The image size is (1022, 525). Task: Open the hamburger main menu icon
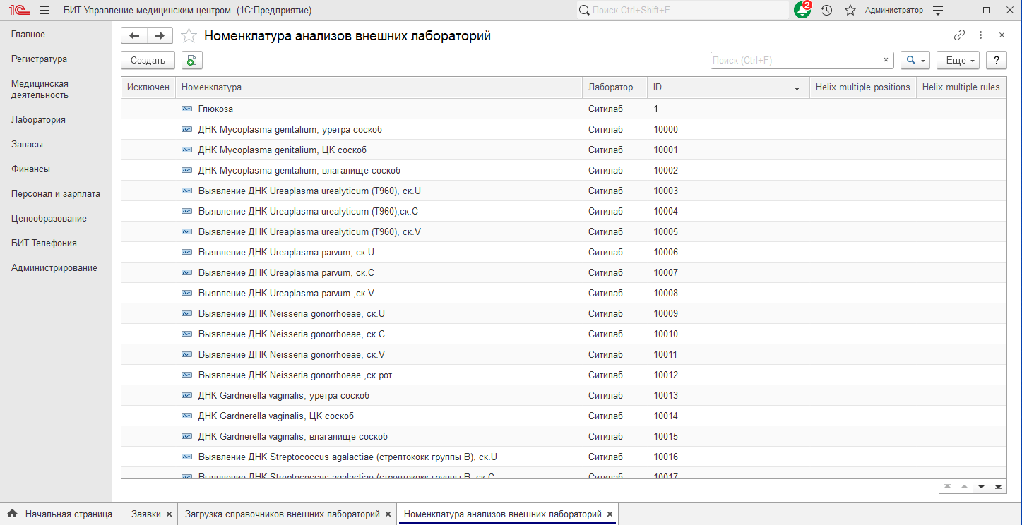pyautogui.click(x=44, y=11)
